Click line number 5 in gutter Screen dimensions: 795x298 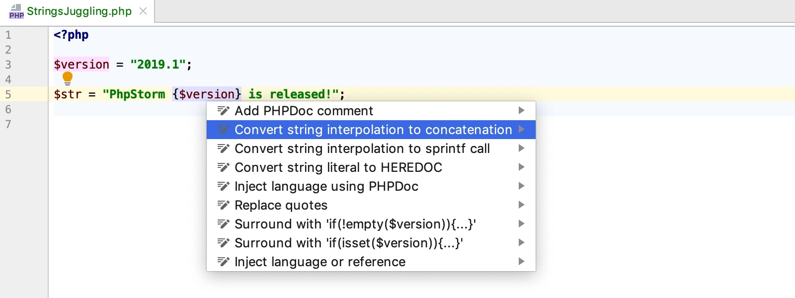pyautogui.click(x=8, y=94)
